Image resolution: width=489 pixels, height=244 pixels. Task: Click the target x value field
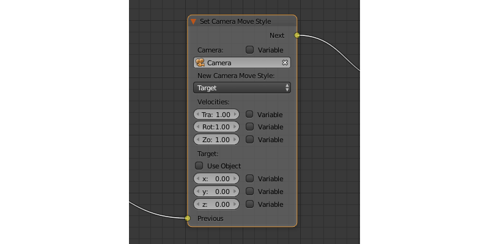coord(216,179)
